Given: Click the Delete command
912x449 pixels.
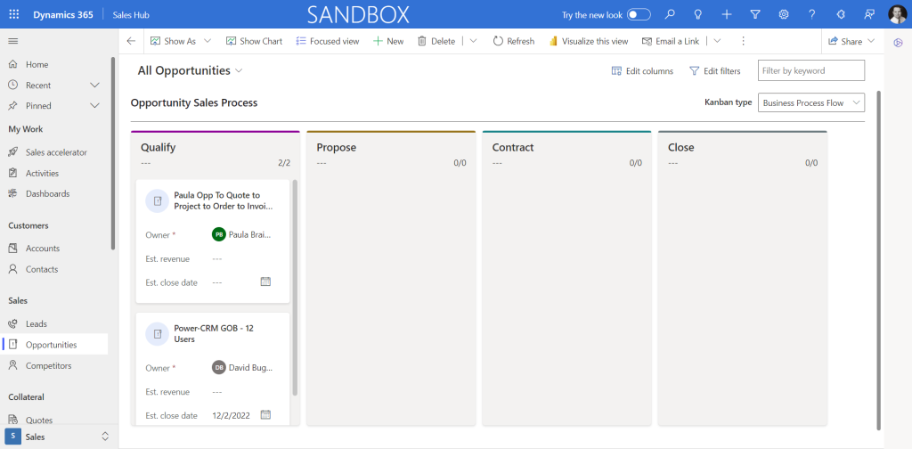Looking at the screenshot, I should (436, 41).
